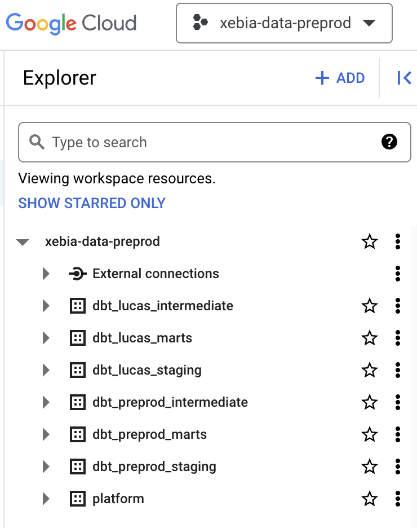Viewport: 417px width, 528px height.
Task: Open the xebia-data-preprod project selector dropdown
Action: (284, 23)
